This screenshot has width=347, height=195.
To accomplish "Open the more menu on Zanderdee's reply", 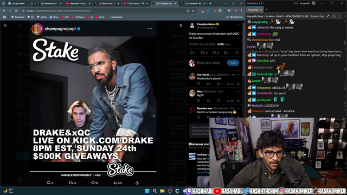I will 238,108.
